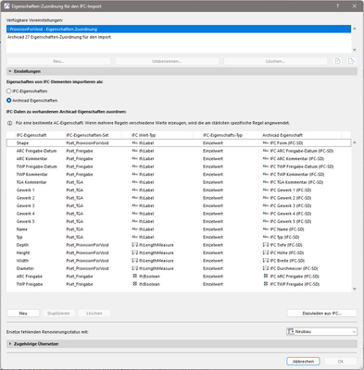Select the Height mapping row
Screen dimensions: 364x370
point(179,253)
